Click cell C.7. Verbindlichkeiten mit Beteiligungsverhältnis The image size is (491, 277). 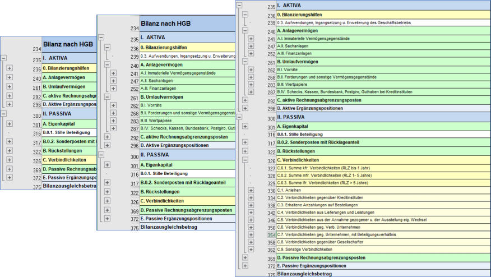pos(336,234)
